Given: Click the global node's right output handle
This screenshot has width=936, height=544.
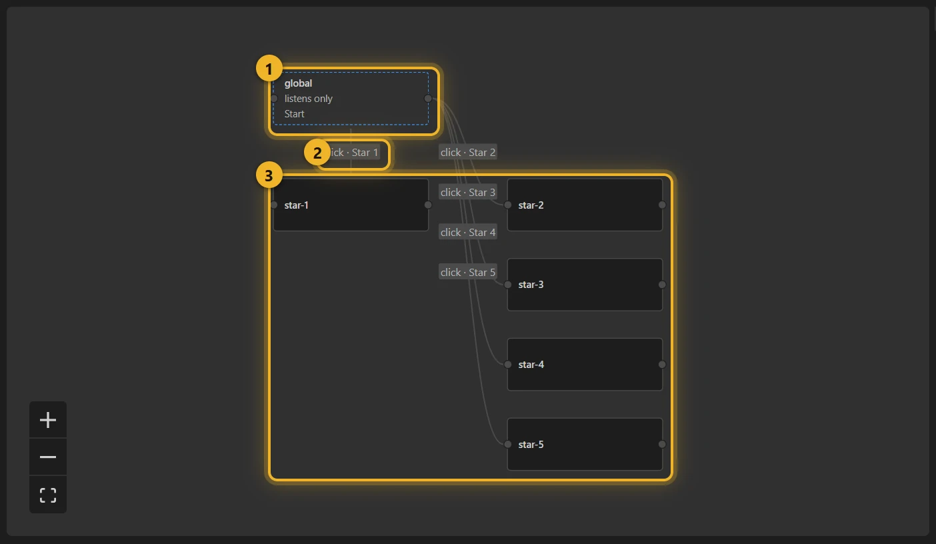Looking at the screenshot, I should pyautogui.click(x=428, y=99).
